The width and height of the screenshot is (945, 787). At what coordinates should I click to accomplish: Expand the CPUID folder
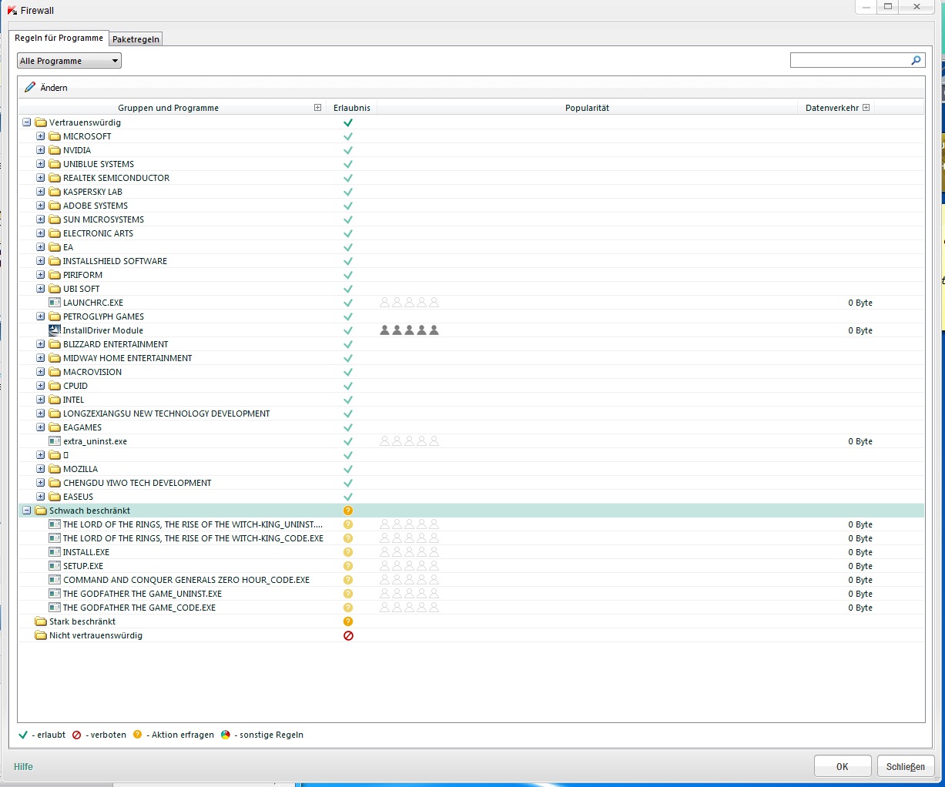(x=41, y=386)
